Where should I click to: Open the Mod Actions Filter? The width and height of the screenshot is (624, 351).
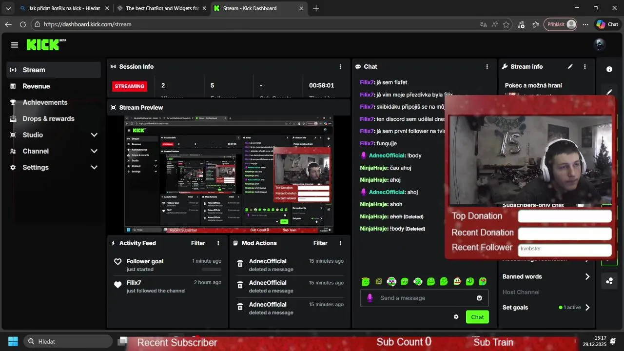click(320, 243)
